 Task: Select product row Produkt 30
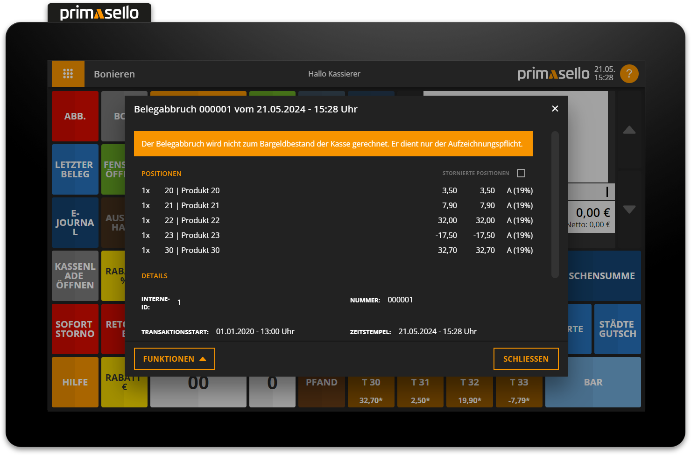pyautogui.click(x=337, y=250)
